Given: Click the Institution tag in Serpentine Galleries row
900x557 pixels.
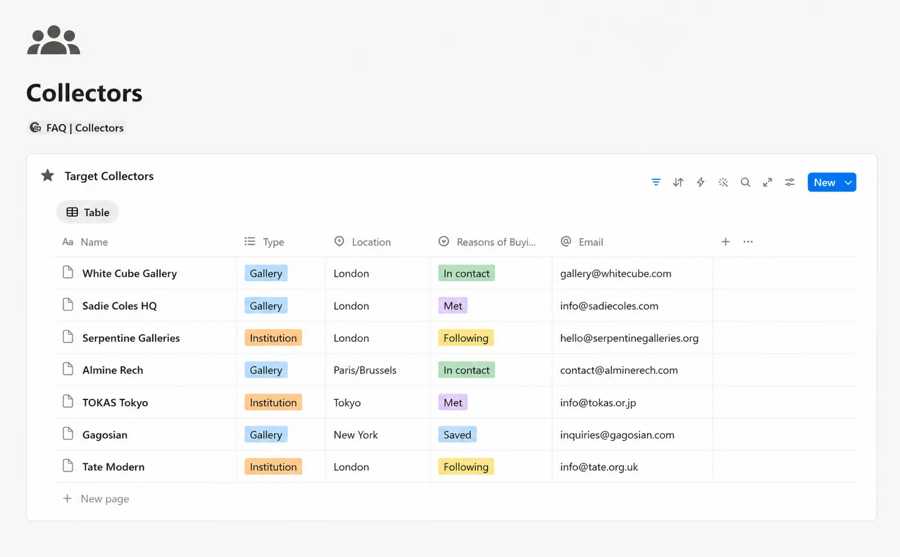Looking at the screenshot, I should [273, 338].
